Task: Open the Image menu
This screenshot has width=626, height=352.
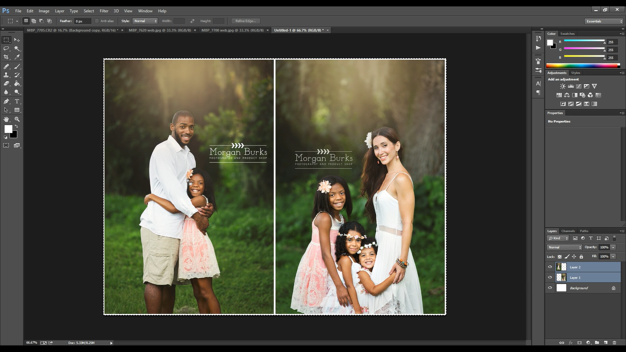Action: pyautogui.click(x=44, y=11)
